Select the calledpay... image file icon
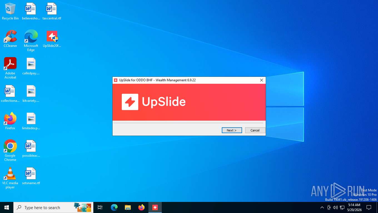 click(31, 66)
